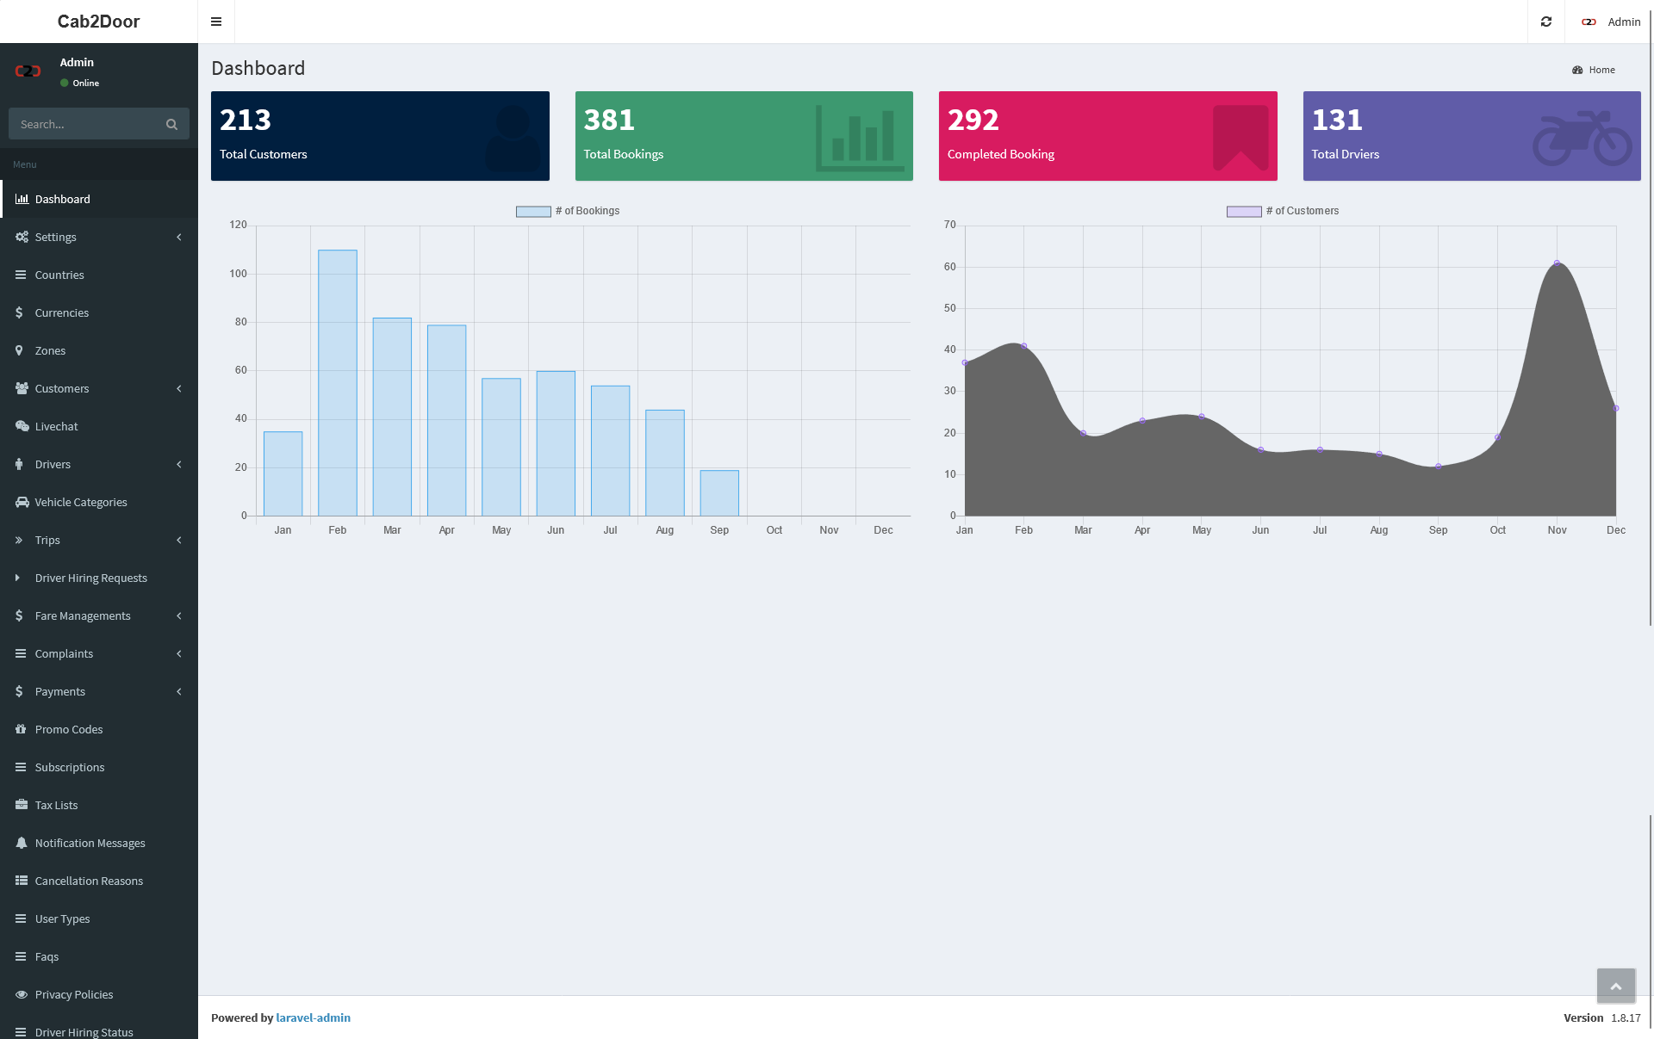
Task: Follow the laravel-admin footer link
Action: (313, 1017)
